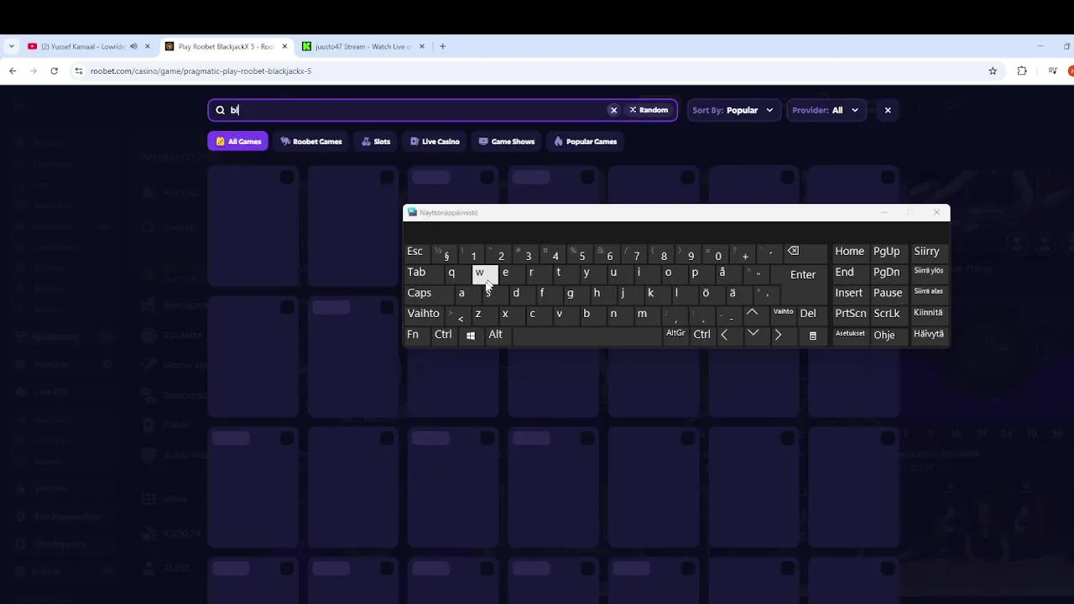Screen dimensions: 1074x604
Task: Toggle the Fn key on on-screen keyboard
Action: point(416,335)
